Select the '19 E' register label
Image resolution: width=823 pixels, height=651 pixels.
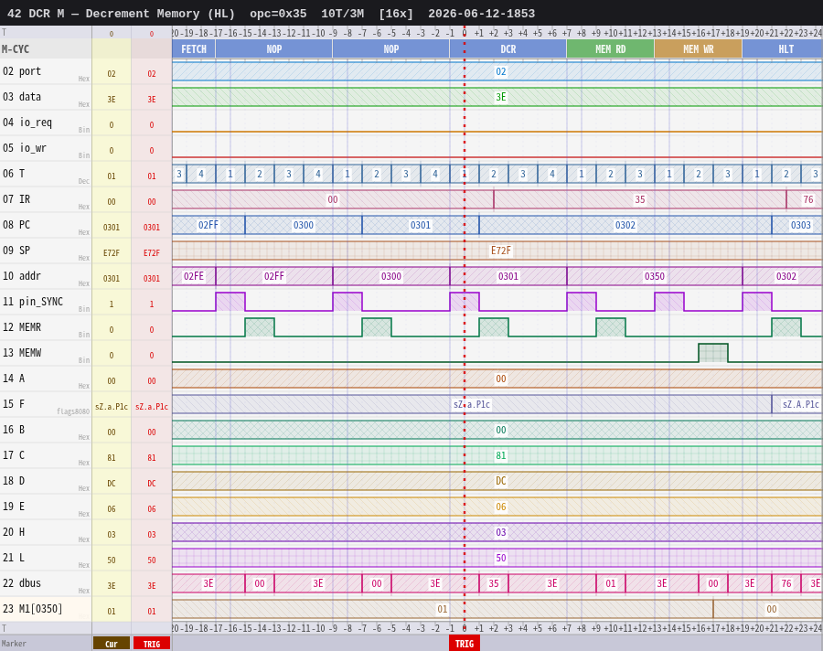14,507
